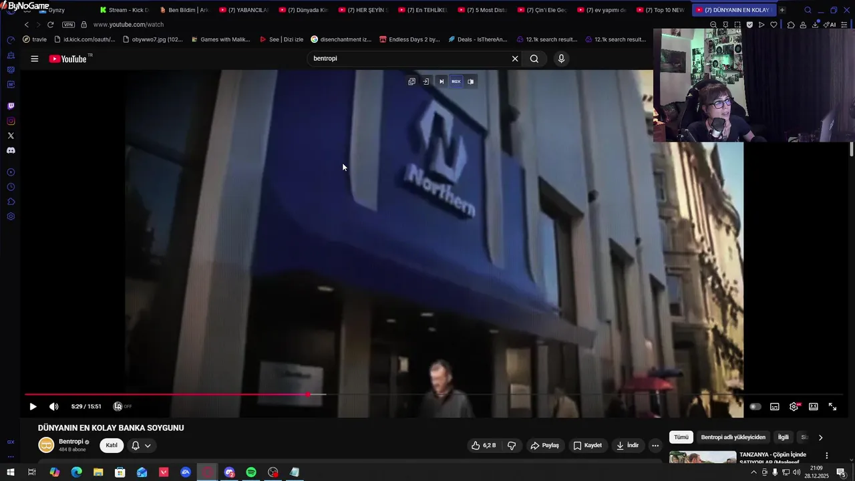This screenshot has width=855, height=481.
Task: Select the İlgili filter chip
Action: 783,438
